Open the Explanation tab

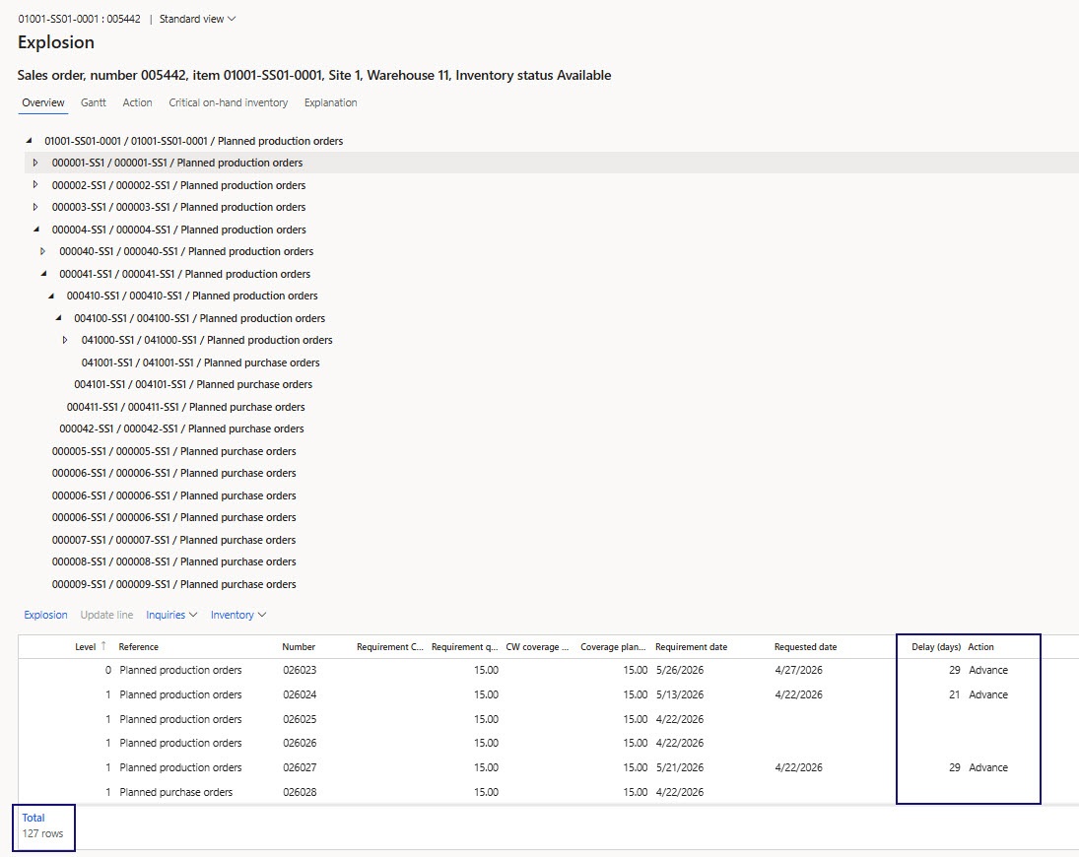point(330,102)
